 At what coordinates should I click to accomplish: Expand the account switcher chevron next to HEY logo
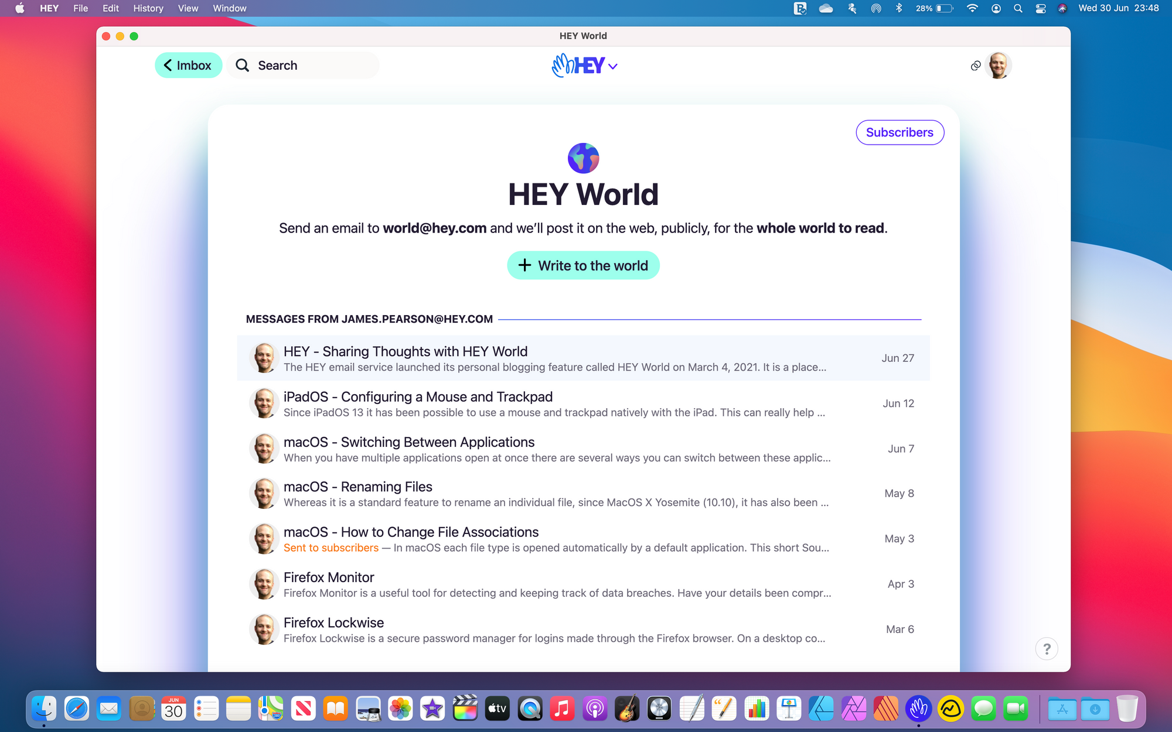[x=613, y=66]
